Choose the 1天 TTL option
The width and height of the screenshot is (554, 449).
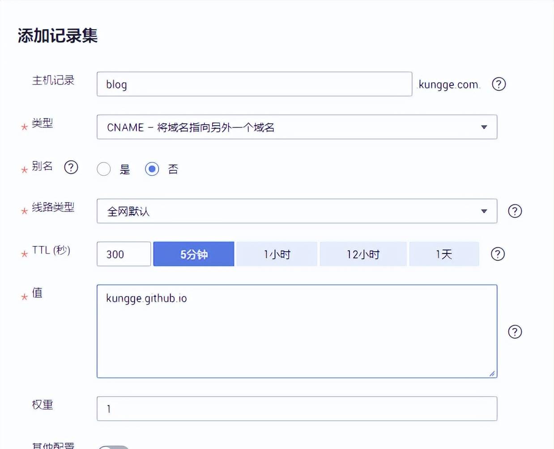coord(444,254)
